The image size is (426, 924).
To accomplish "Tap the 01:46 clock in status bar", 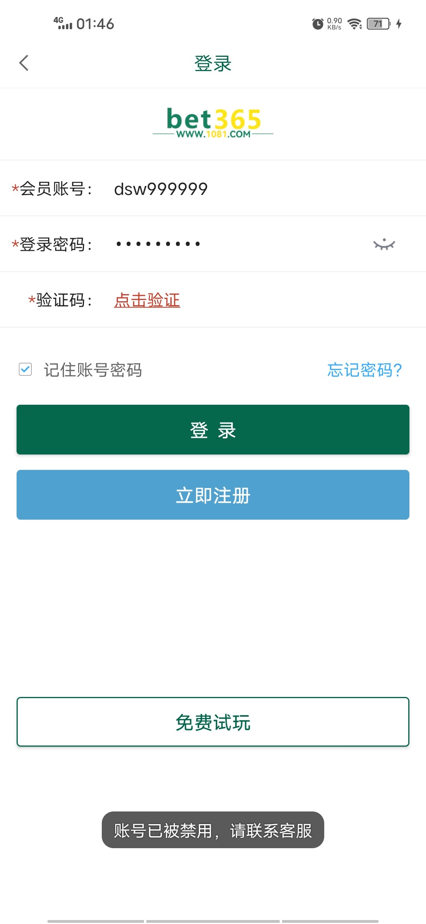I will [x=95, y=24].
